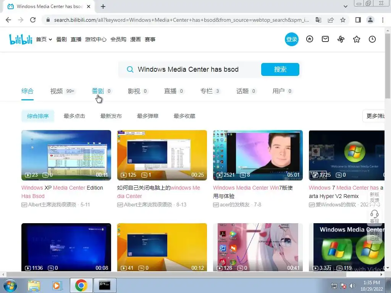Switch to the 用户 tab
This screenshot has height=293, width=391.
point(282,91)
